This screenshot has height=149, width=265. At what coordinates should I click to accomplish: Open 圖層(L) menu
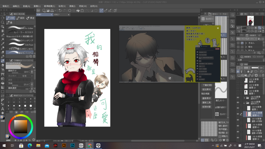37,6
